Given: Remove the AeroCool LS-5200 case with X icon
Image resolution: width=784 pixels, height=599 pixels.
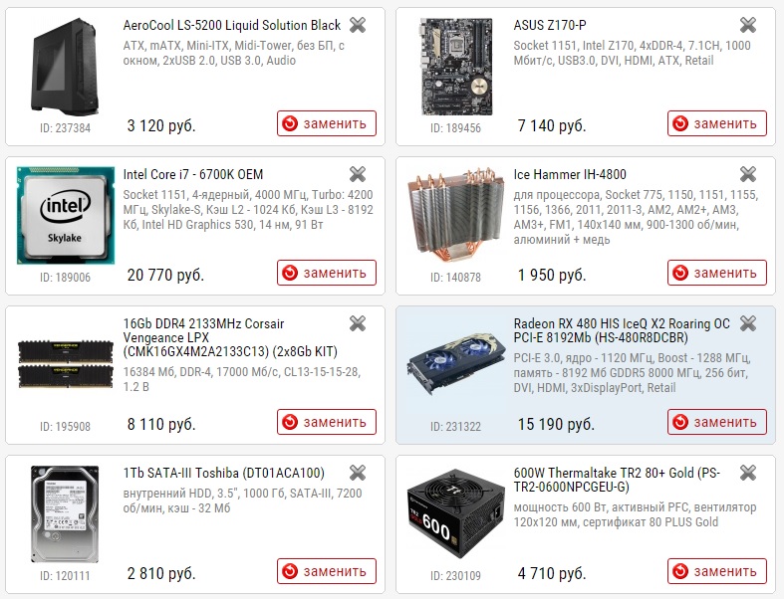Looking at the screenshot, I should click(x=358, y=25).
